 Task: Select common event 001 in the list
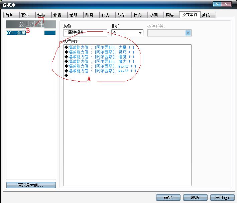click(x=31, y=33)
